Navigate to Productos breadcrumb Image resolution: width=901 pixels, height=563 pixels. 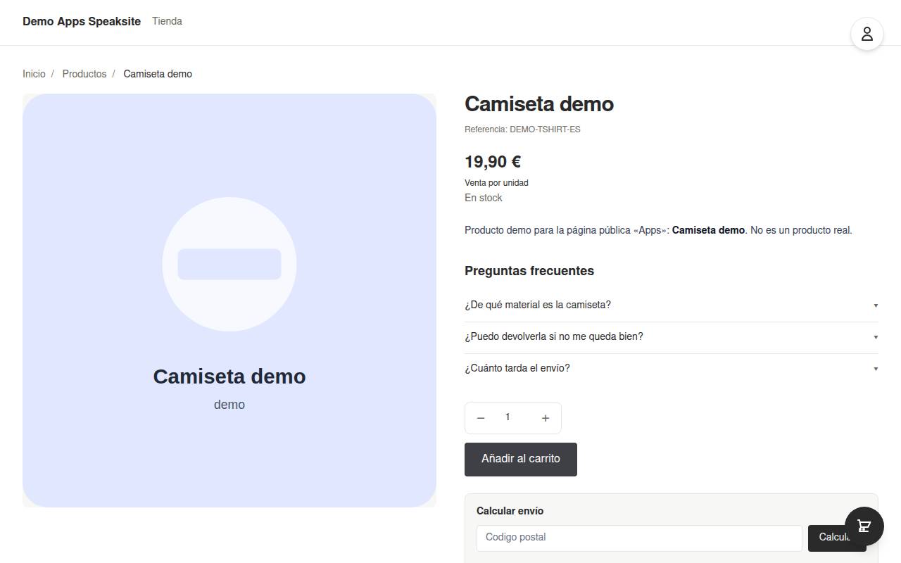tap(84, 74)
